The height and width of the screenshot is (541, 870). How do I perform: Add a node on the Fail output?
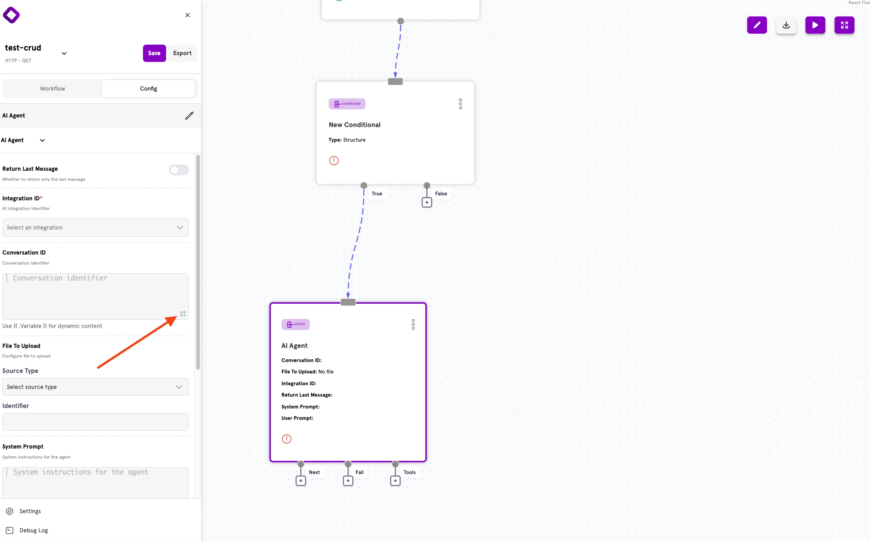(x=348, y=481)
